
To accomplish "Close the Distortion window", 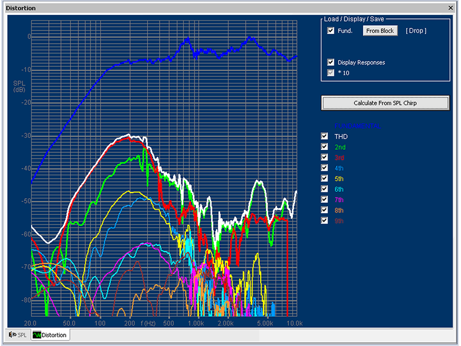I will pyautogui.click(x=451, y=8).
